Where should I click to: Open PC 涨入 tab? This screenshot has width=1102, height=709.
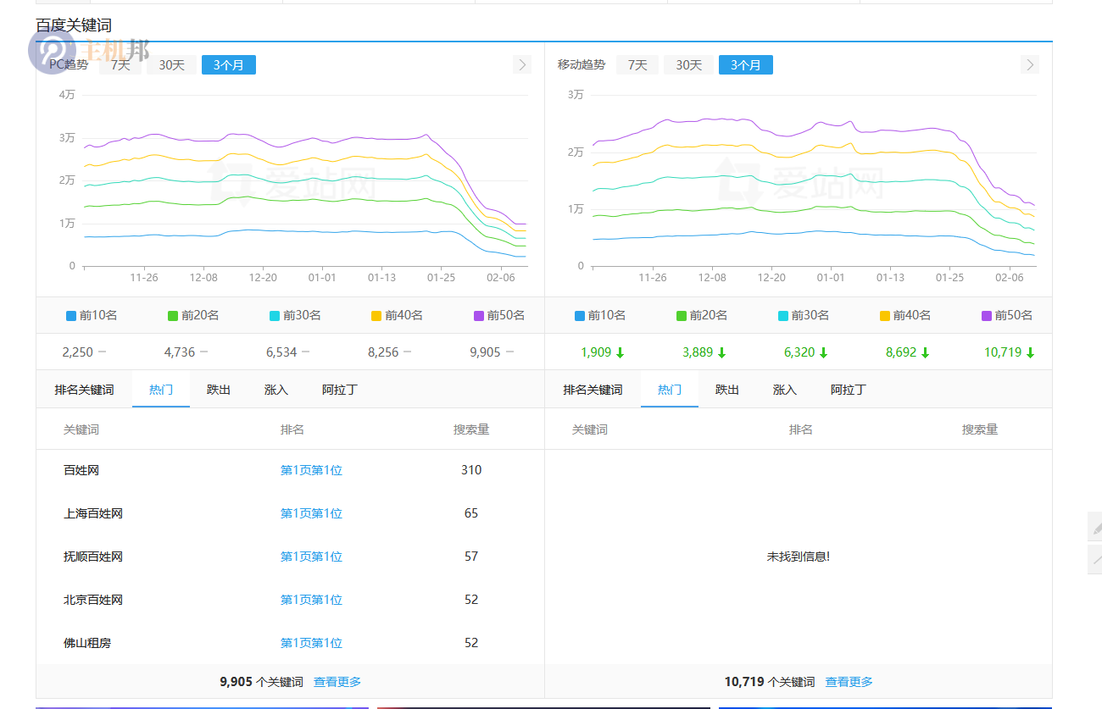tap(276, 390)
